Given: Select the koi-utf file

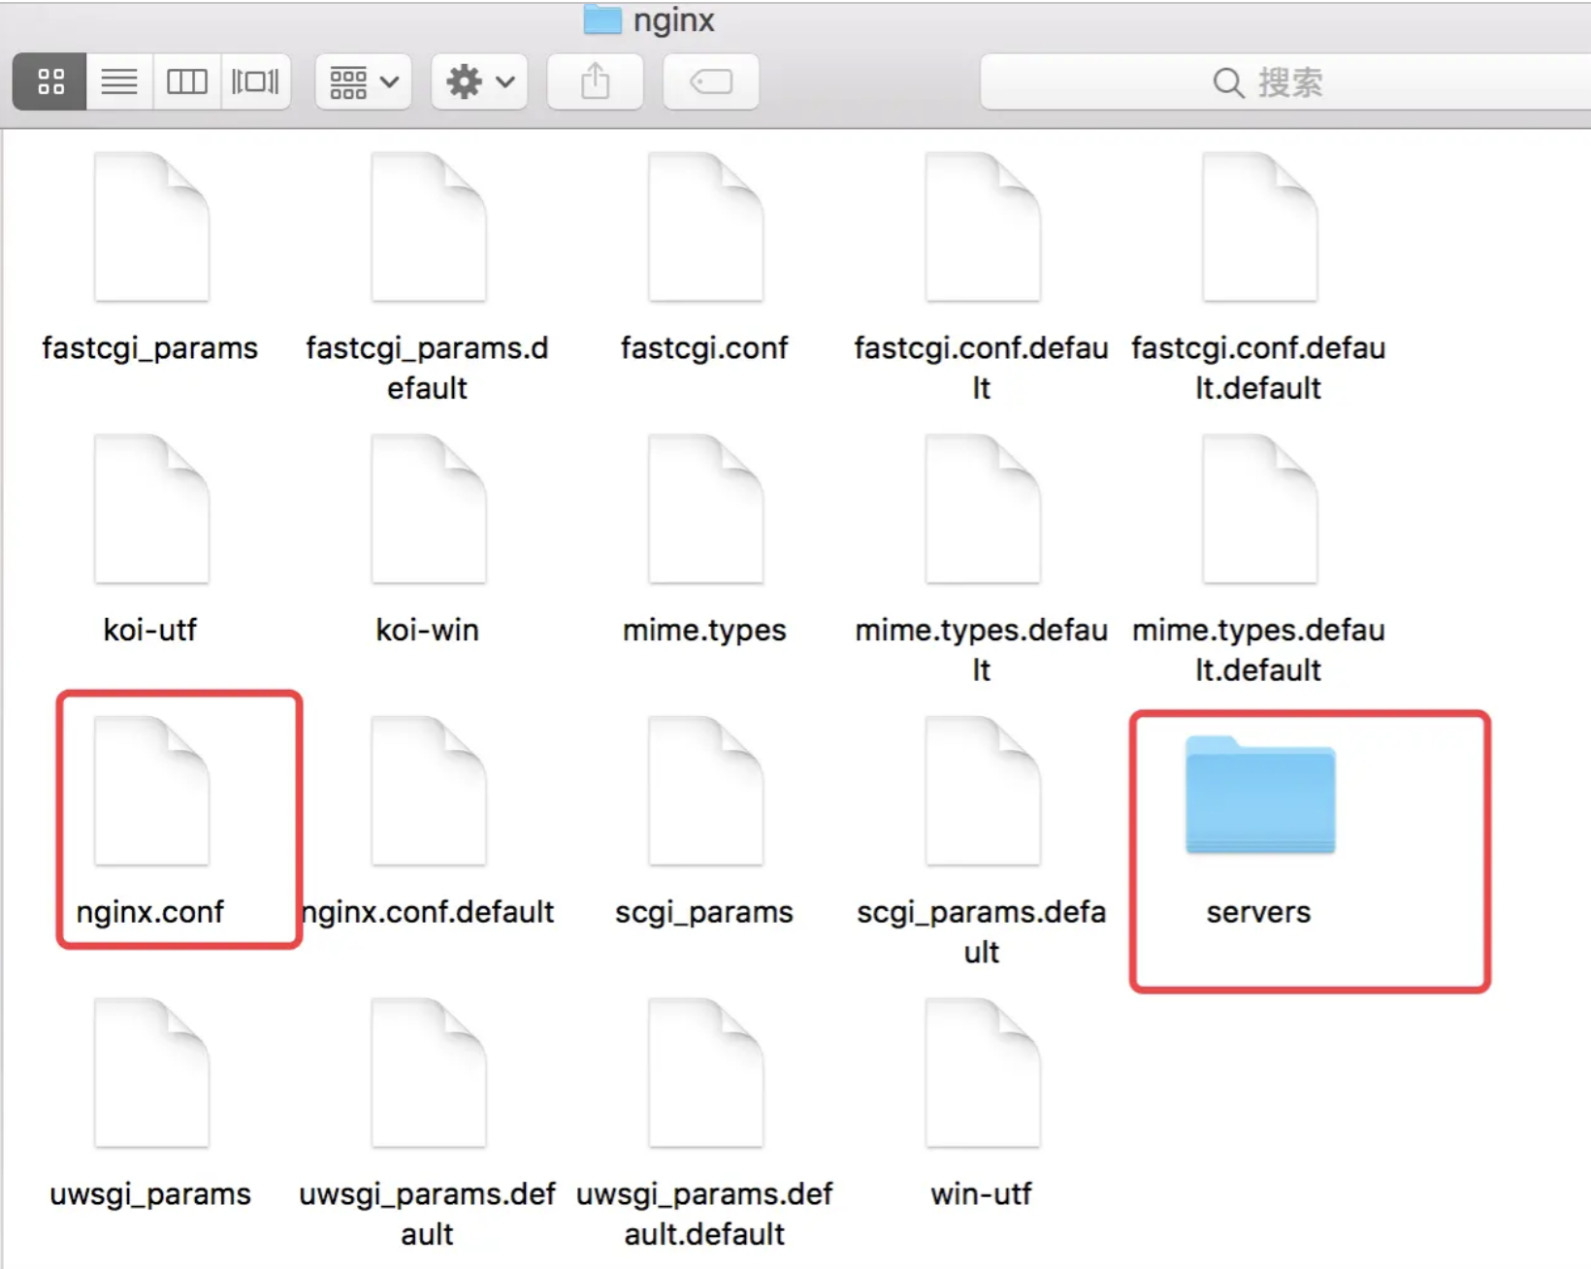Looking at the screenshot, I should pyautogui.click(x=150, y=509).
